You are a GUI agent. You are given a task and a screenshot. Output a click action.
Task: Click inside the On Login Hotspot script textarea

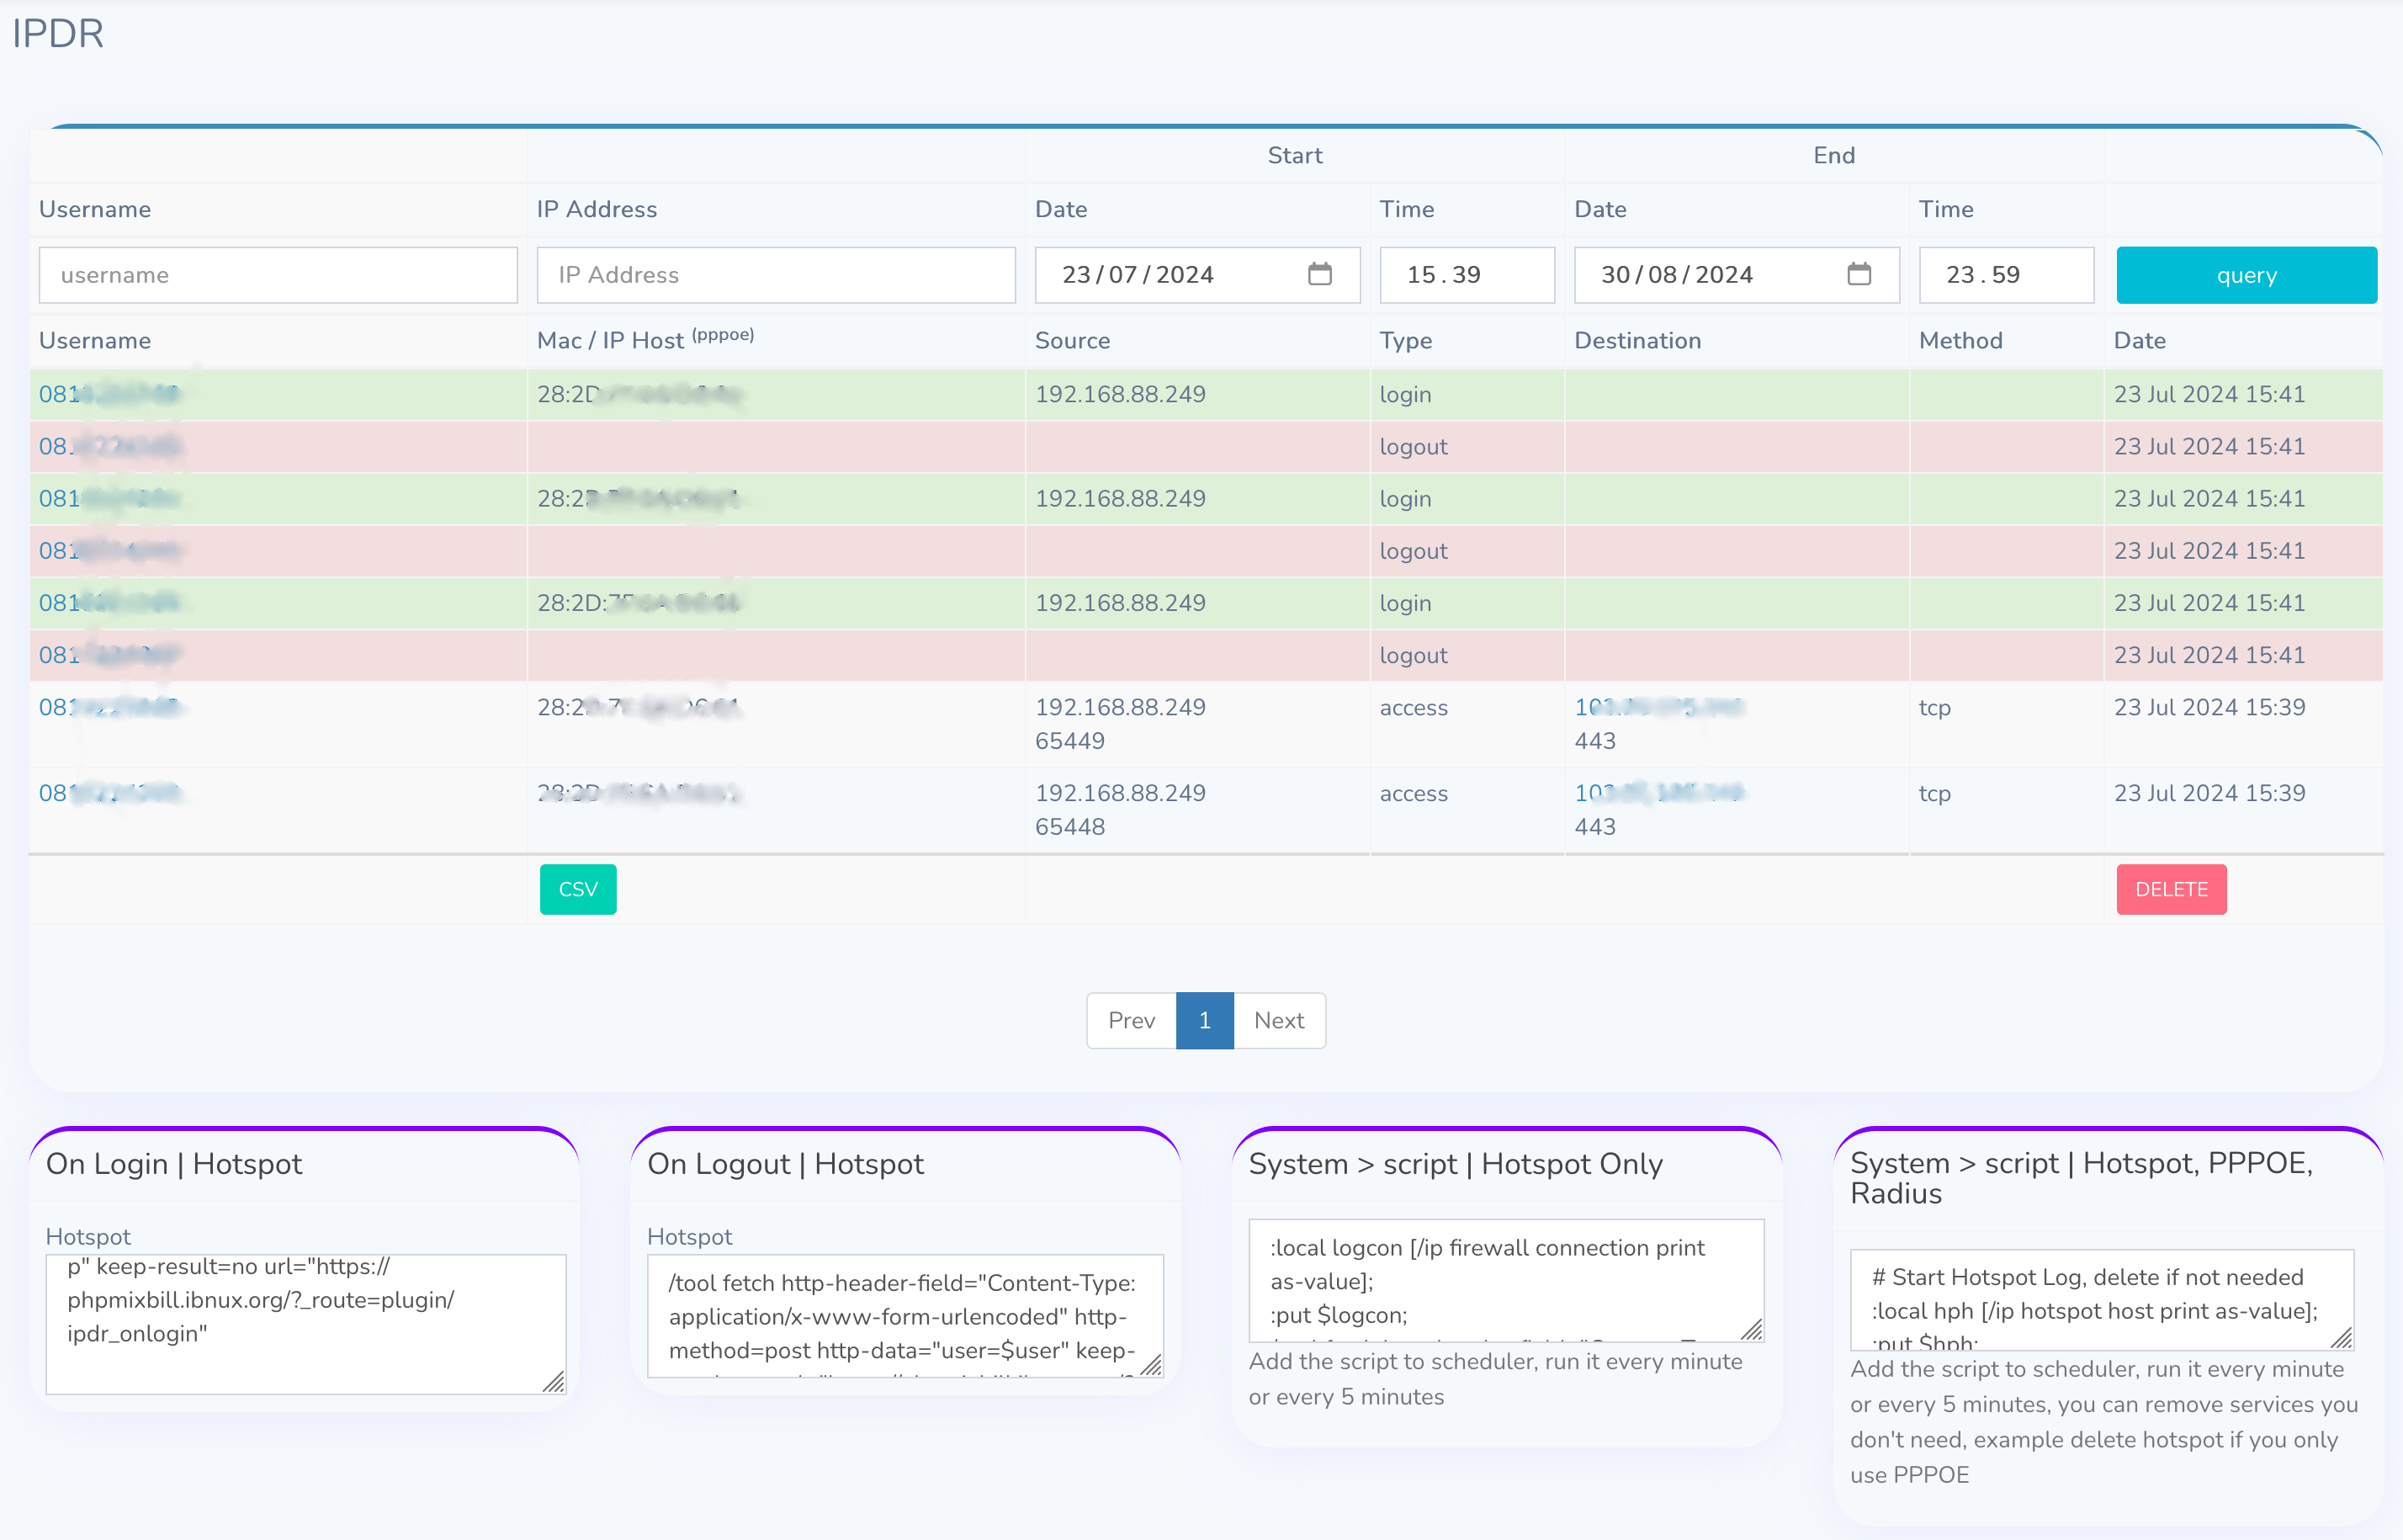(x=300, y=1320)
